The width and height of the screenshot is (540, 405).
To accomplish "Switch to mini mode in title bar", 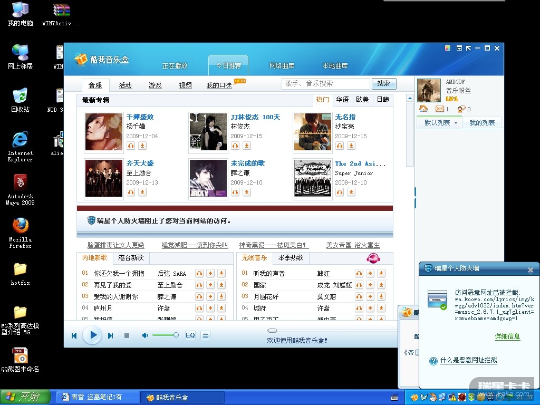I will point(468,48).
